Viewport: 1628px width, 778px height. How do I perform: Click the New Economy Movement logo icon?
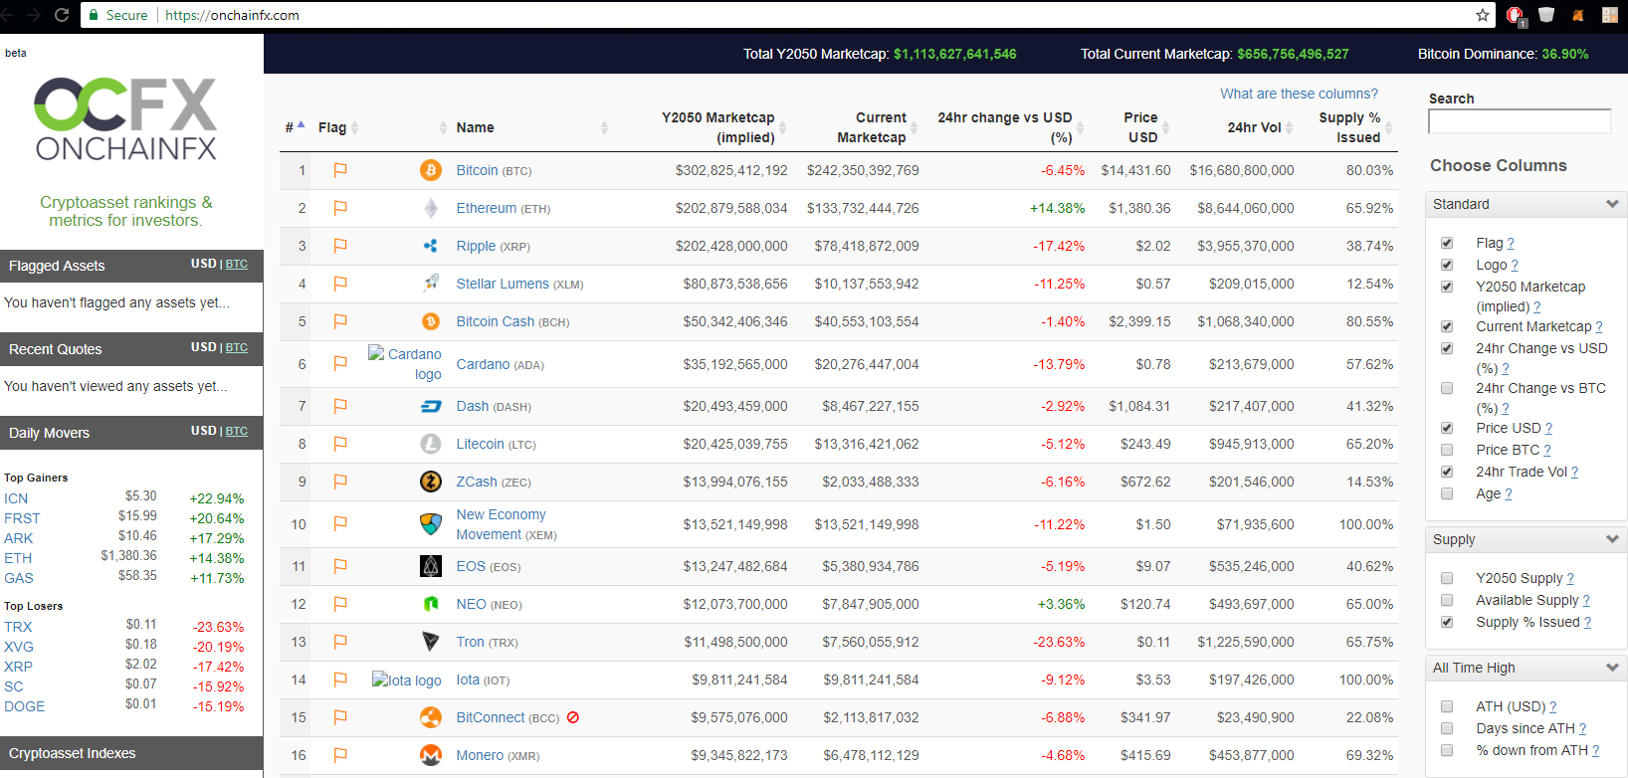pos(431,524)
